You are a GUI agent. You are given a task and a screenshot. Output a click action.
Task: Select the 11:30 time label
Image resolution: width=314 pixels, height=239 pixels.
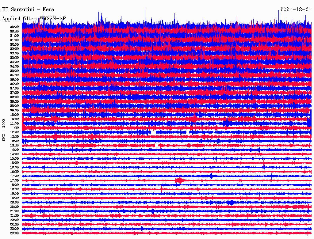14,128
